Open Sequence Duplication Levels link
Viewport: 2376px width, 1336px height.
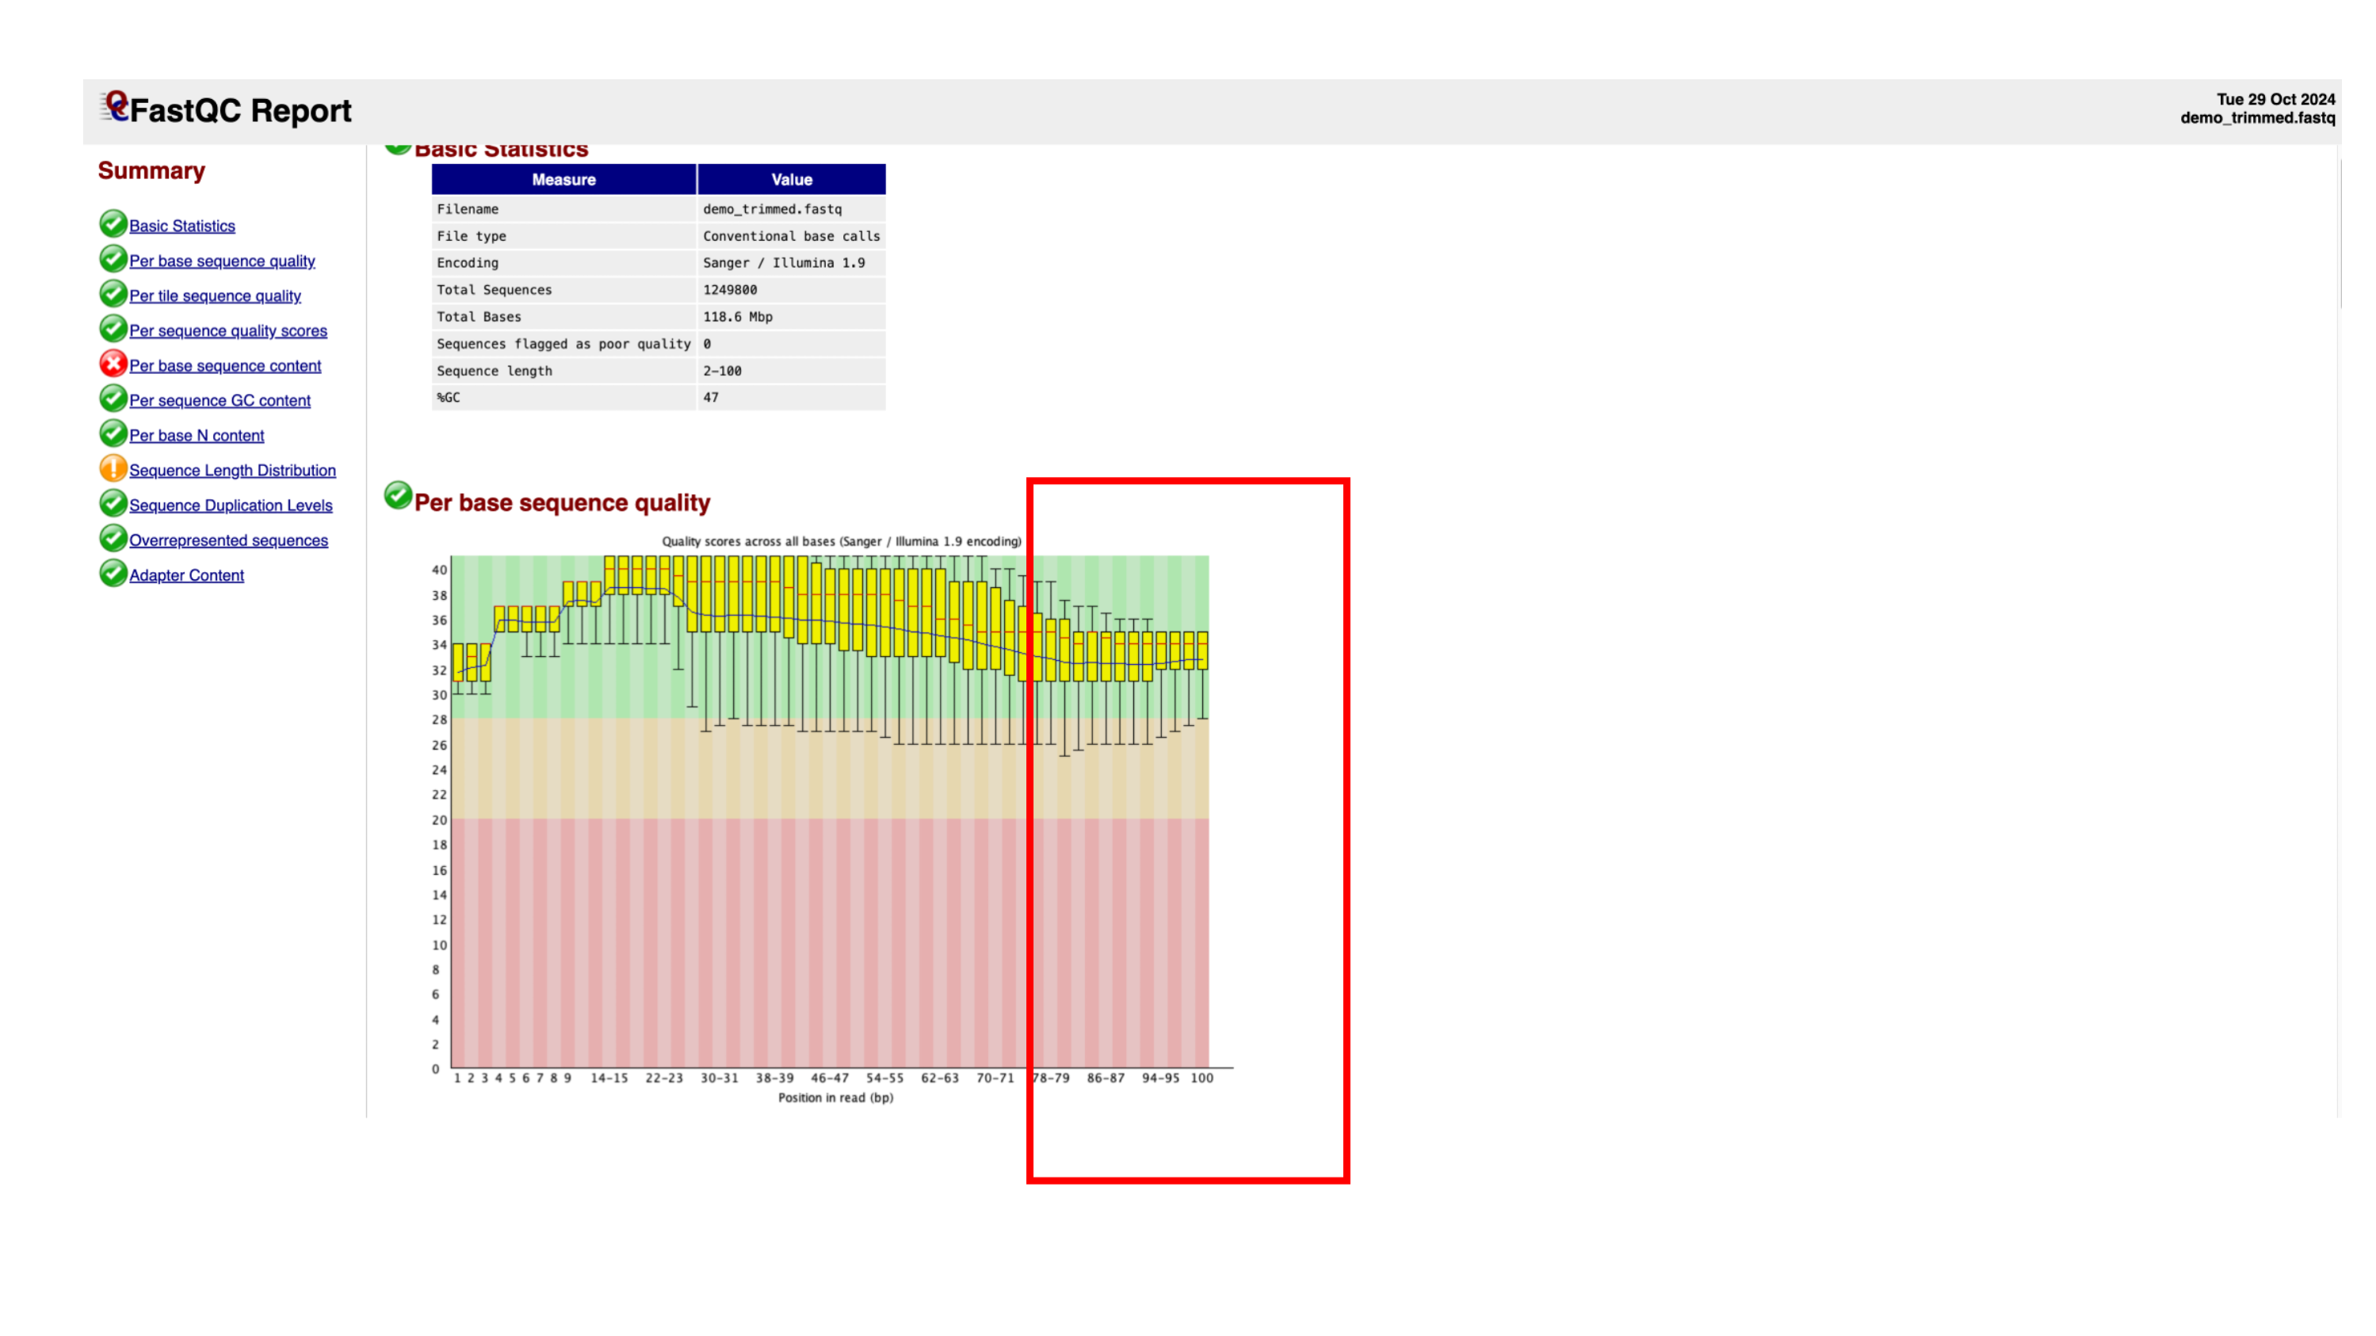[x=231, y=506]
